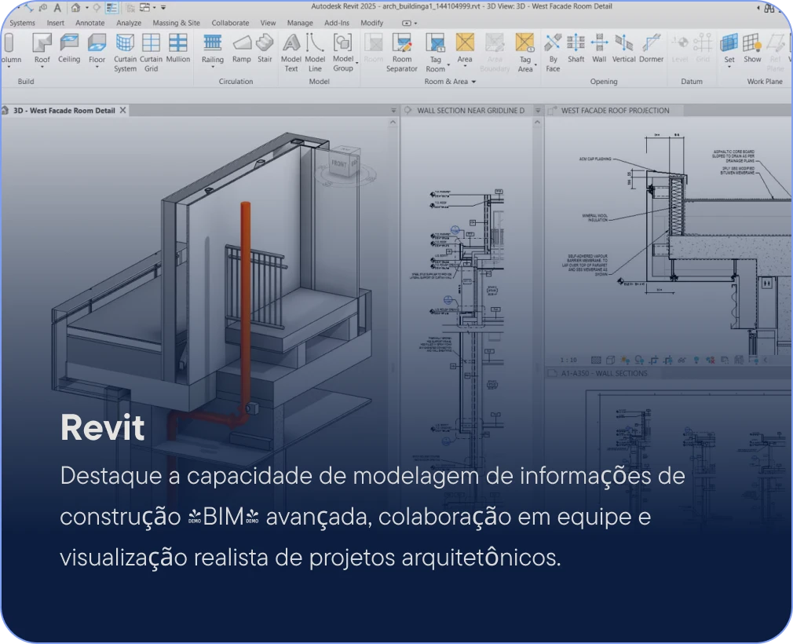793x644 pixels.
Task: Expand the Roof tool dropdown arrow
Action: tap(42, 68)
